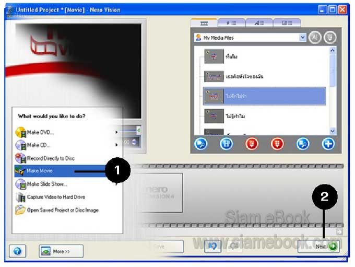
Task: Click the blue question mark help button
Action: click(x=17, y=251)
